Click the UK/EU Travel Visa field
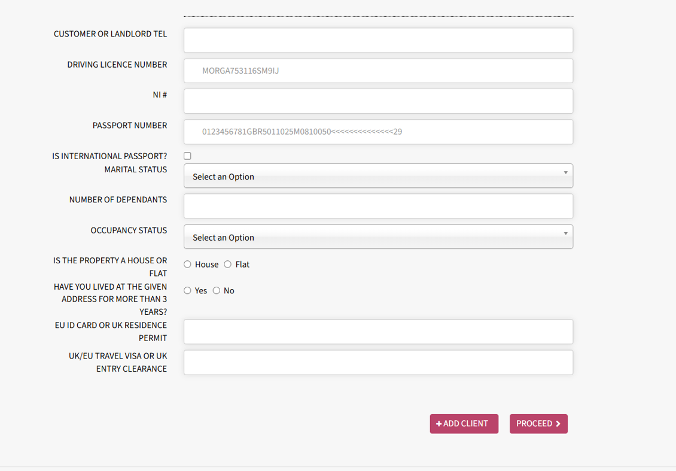 378,362
